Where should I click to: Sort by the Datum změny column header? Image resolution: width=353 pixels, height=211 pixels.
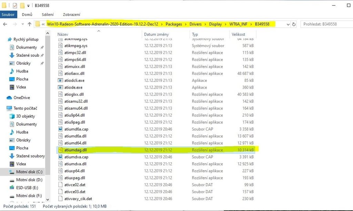156,34
